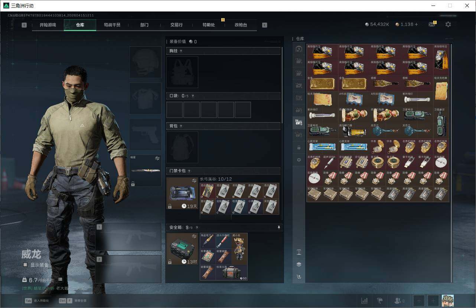The height and width of the screenshot is (308, 476).
Task: Open warehouse sidebar settings gear
Action: click(x=299, y=160)
